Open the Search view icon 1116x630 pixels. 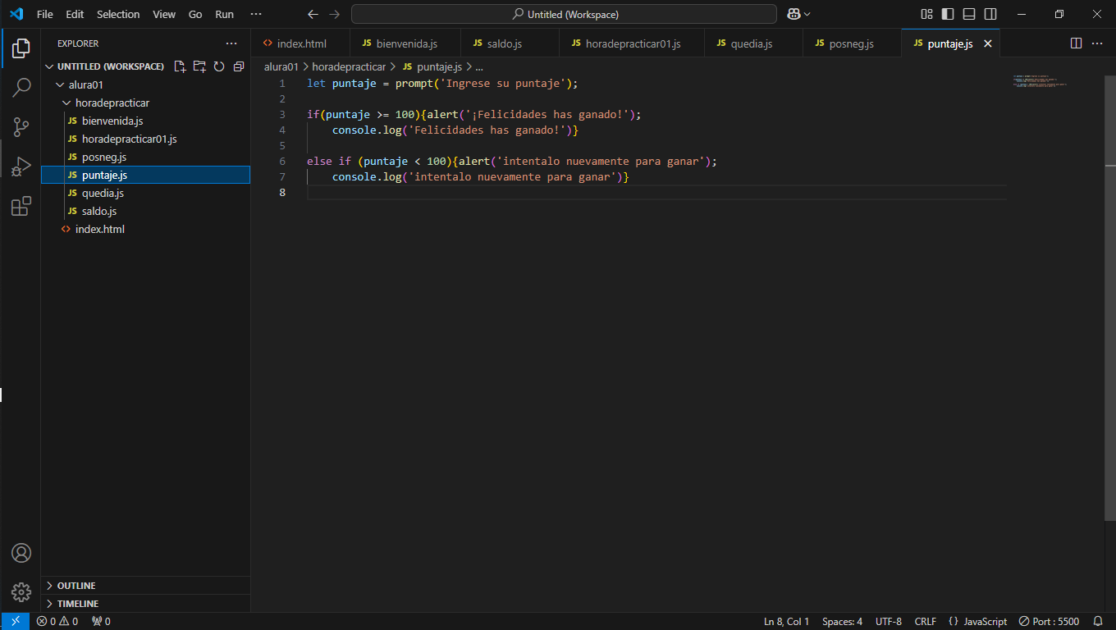(21, 88)
